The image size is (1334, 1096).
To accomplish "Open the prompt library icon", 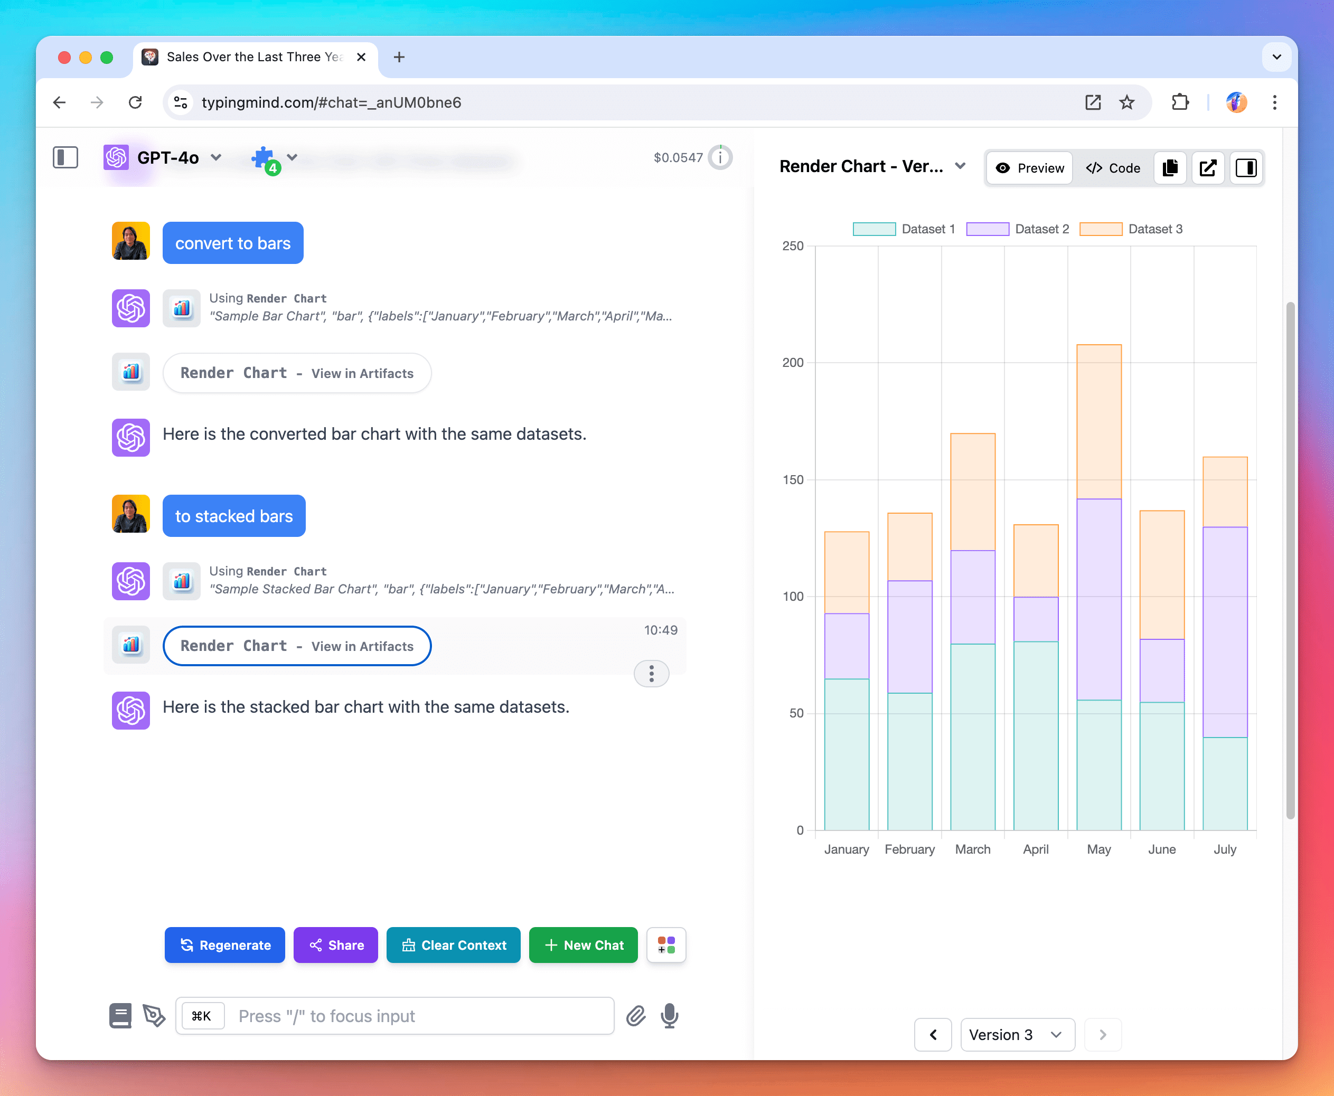I will click(120, 1016).
